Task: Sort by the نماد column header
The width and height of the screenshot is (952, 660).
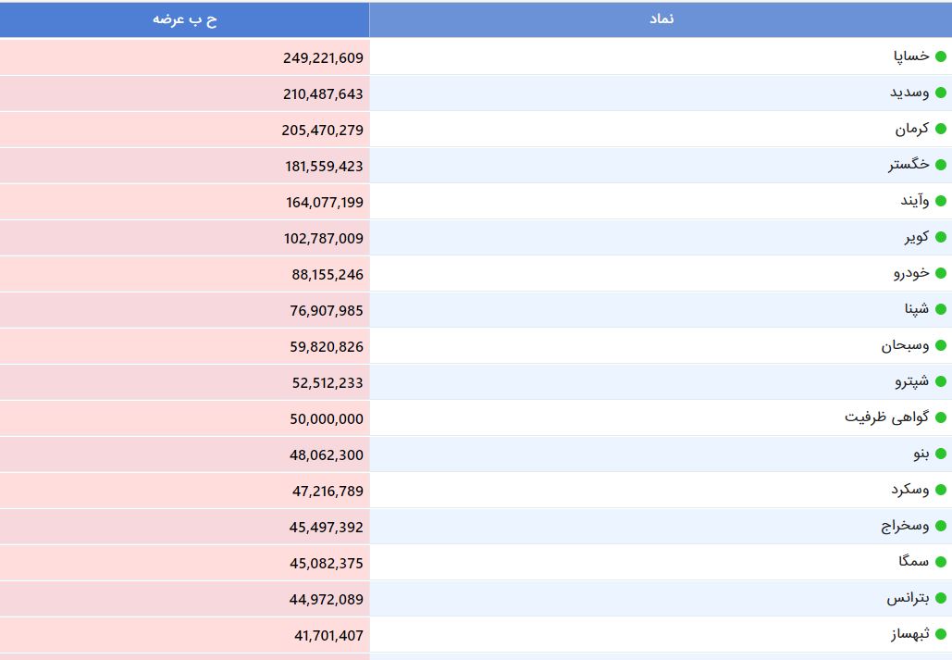Action: point(661,19)
